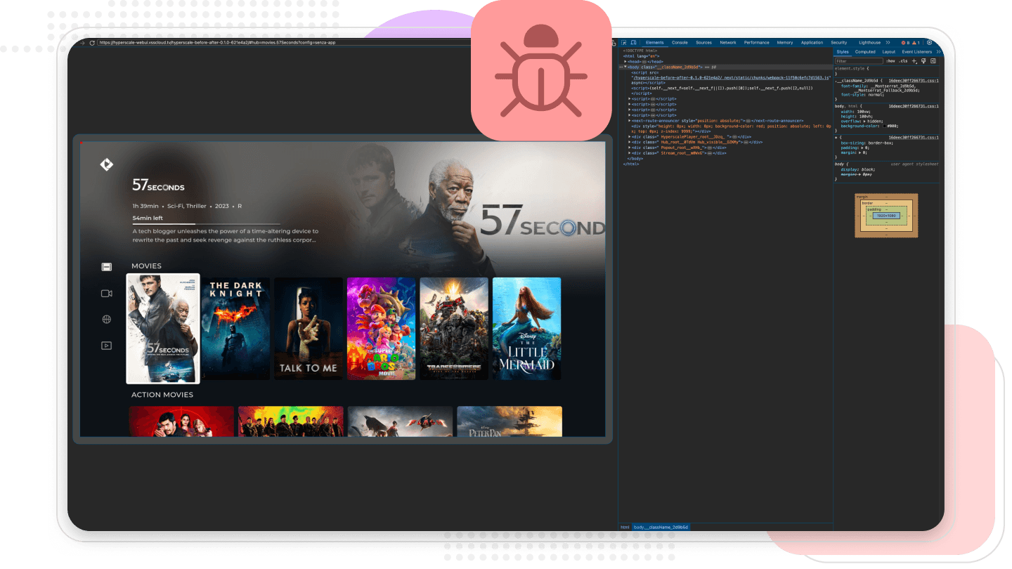Select the Talk To Me poster
This screenshot has height=569, width=1012.
pos(309,329)
